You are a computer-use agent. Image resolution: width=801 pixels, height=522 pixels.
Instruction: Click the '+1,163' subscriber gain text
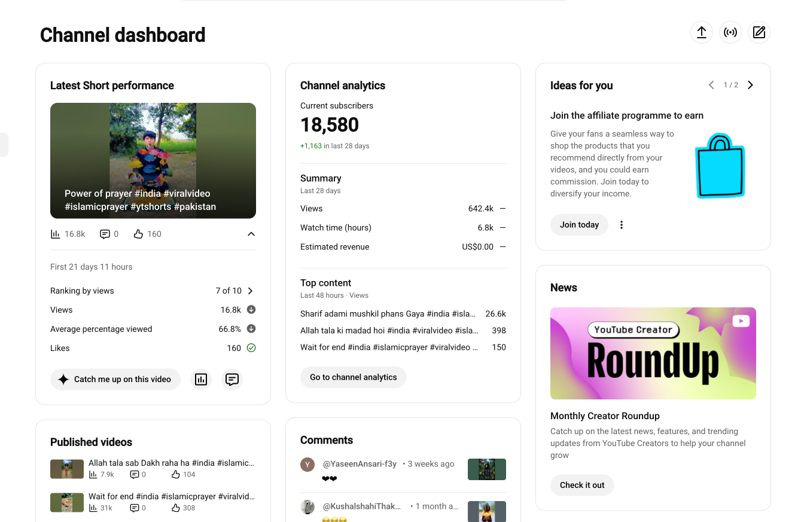point(311,146)
